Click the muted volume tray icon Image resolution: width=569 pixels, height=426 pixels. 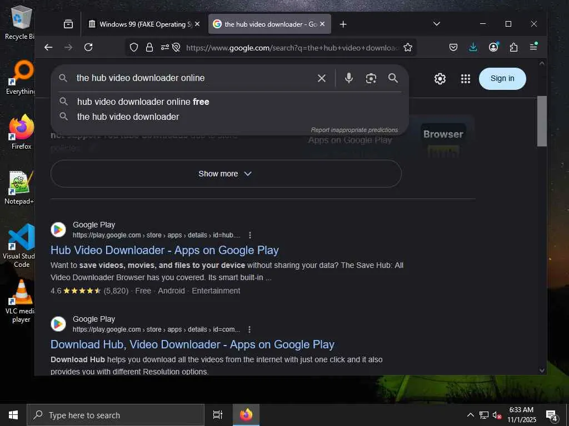point(497,415)
